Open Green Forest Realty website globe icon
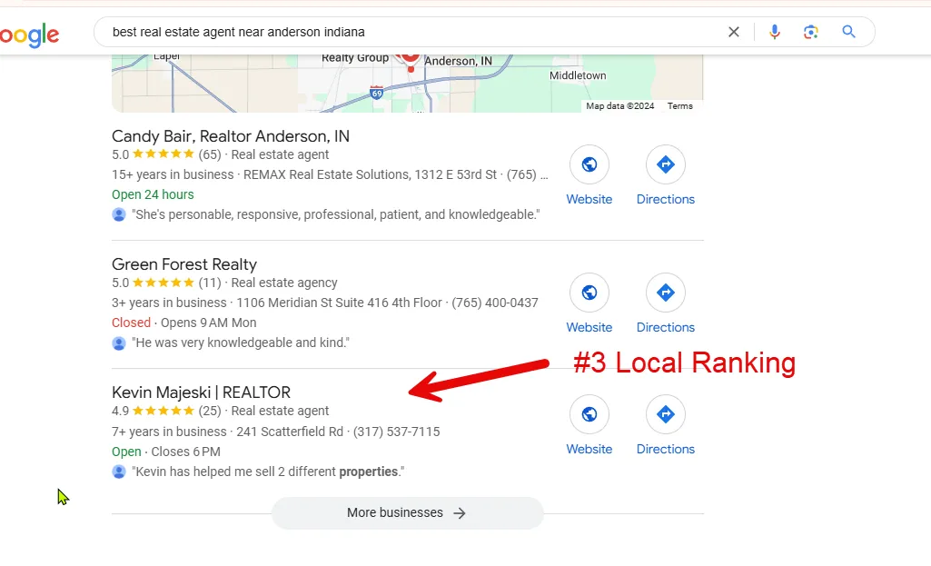The height and width of the screenshot is (566, 931). pos(589,293)
